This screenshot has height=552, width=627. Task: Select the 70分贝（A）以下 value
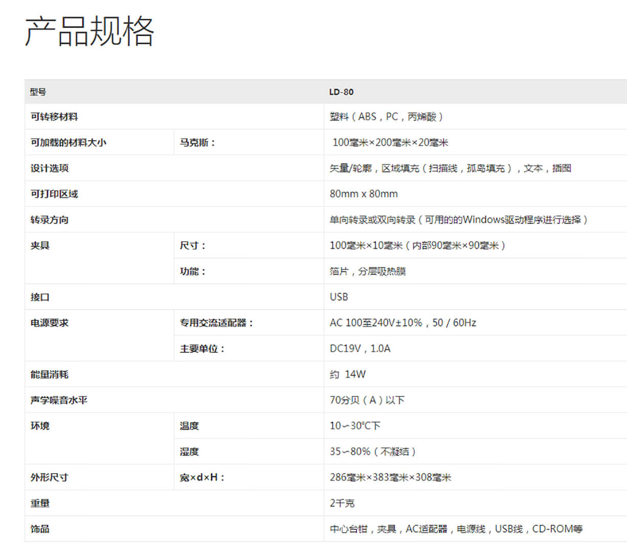pos(367,400)
